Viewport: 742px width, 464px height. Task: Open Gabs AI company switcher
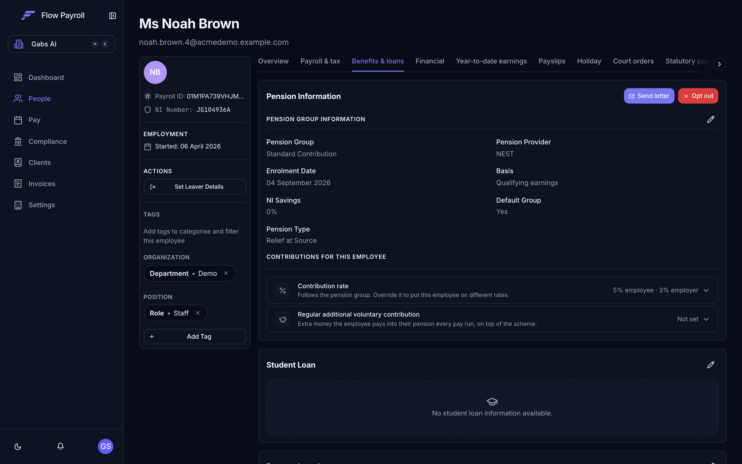click(x=62, y=44)
